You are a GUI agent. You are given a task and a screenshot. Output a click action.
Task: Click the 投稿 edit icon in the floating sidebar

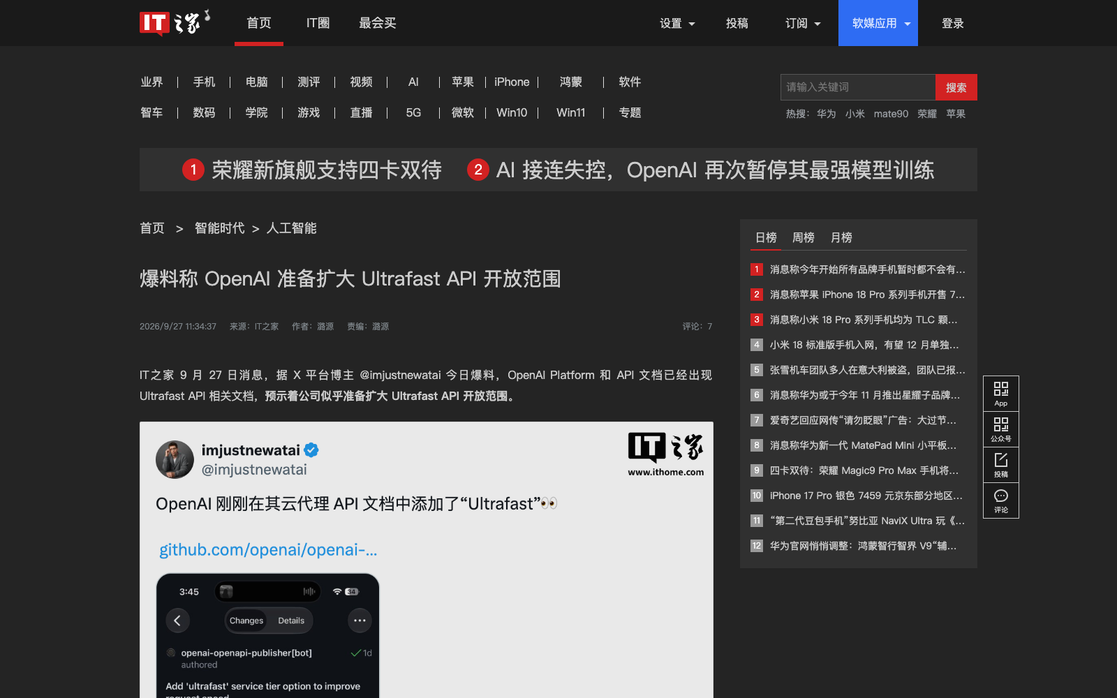pos(1001,465)
